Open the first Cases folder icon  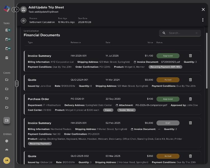(x=7, y=80)
